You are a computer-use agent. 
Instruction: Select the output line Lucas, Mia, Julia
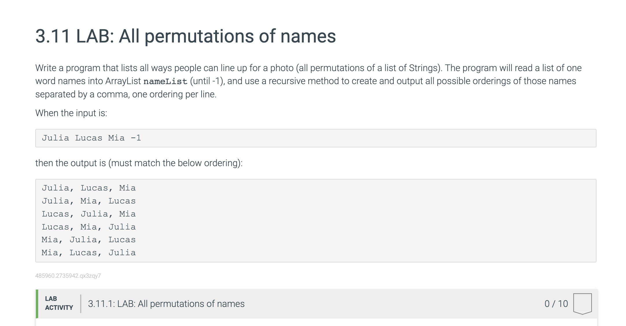click(89, 227)
